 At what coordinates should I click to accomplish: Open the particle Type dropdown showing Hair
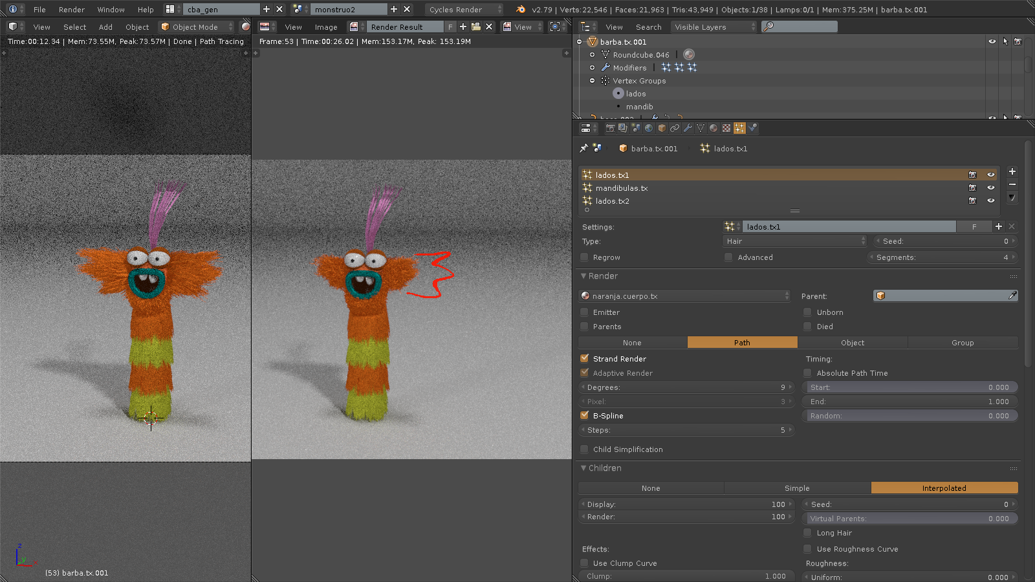click(794, 241)
